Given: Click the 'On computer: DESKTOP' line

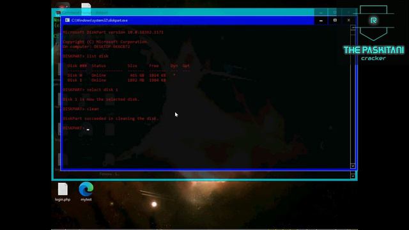Looking at the screenshot, I should pos(96,47).
